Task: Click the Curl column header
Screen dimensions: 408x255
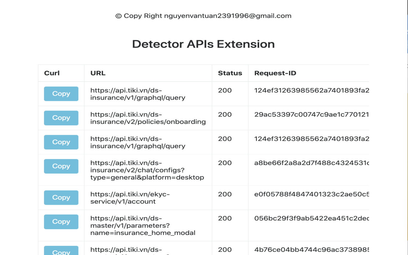Action: point(52,73)
